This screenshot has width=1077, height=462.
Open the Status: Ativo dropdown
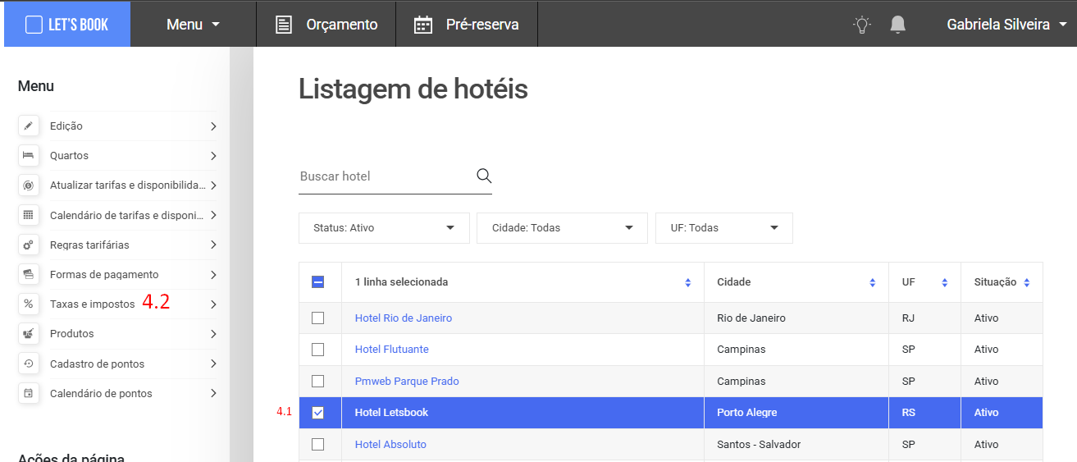pos(384,228)
